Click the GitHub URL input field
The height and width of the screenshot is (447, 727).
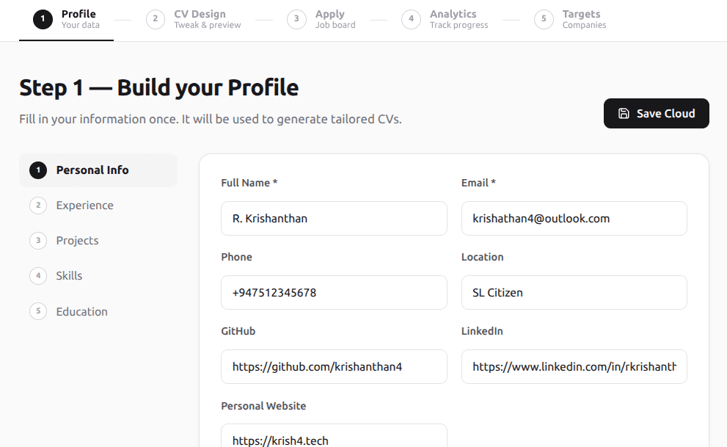pyautogui.click(x=334, y=367)
